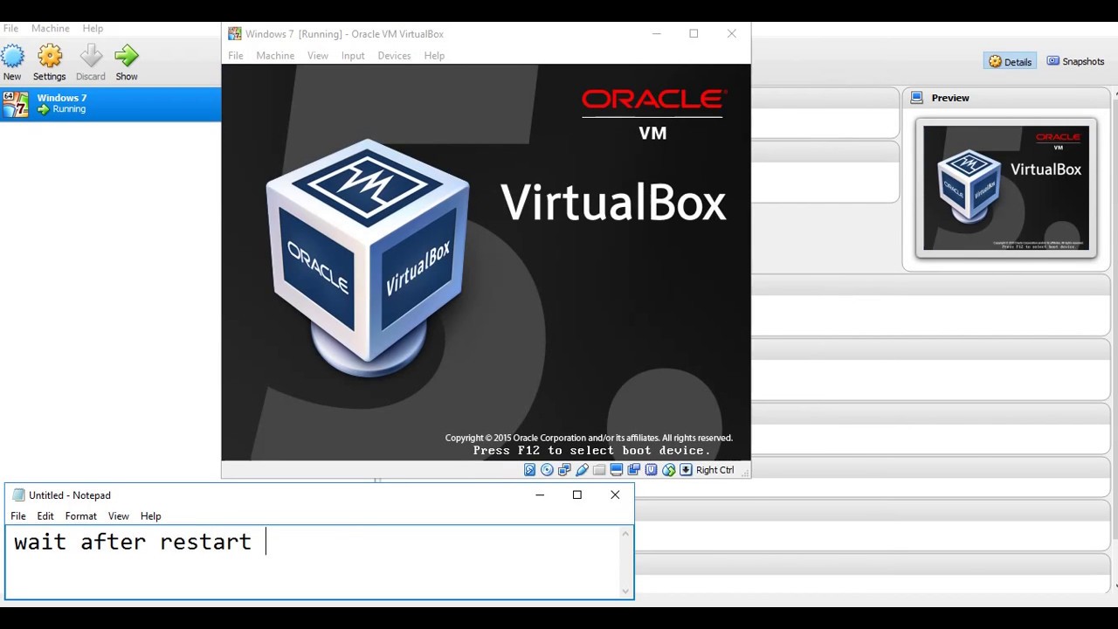Select the Windows 7 VM entry
This screenshot has width=1118, height=629.
110,104
